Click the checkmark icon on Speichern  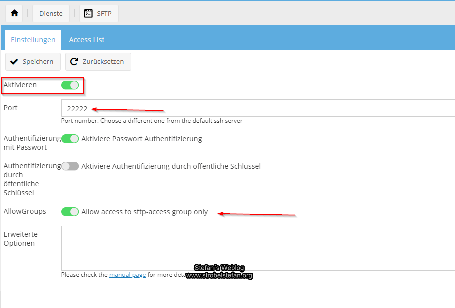(x=14, y=62)
